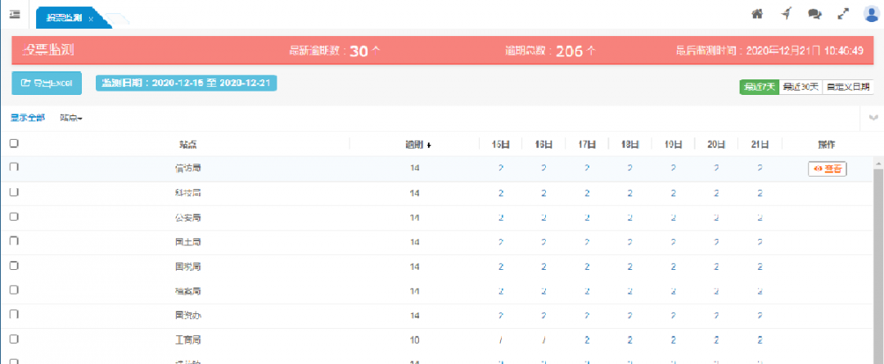
Task: Select the 公安局 row checkbox
Action: tap(14, 217)
